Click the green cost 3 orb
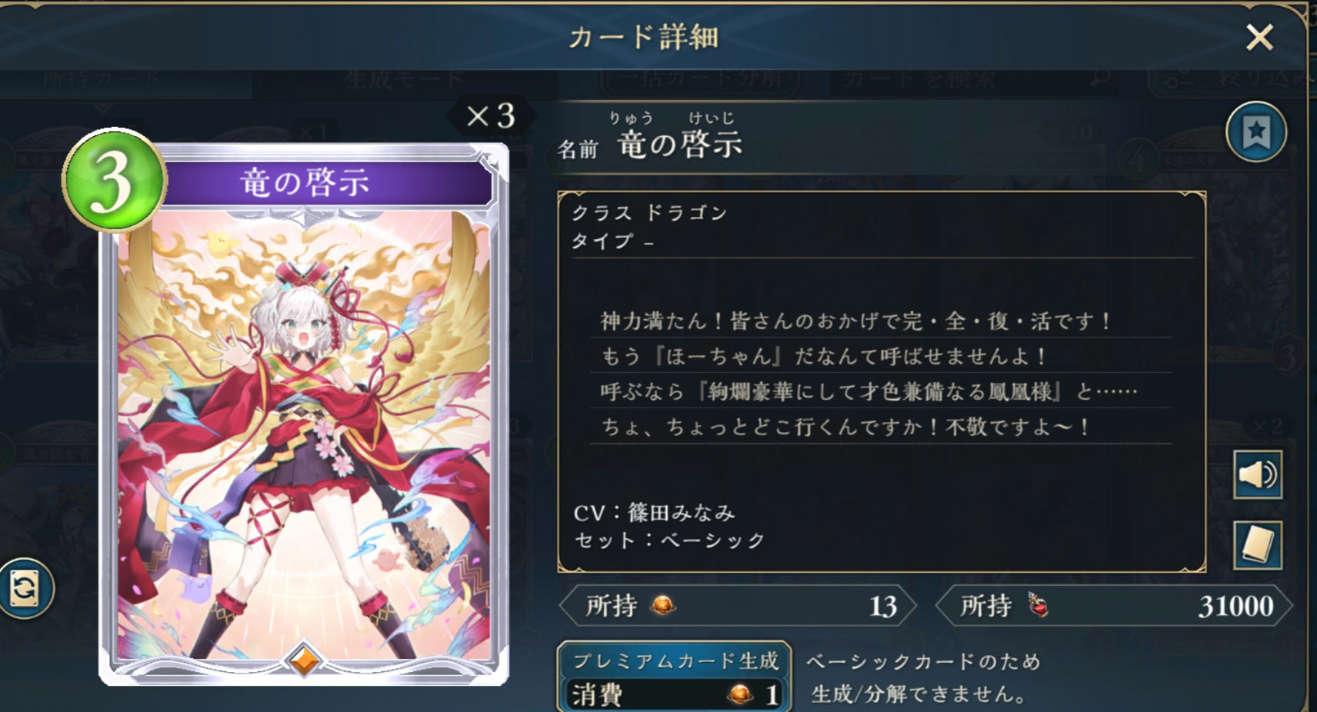 coord(114,180)
